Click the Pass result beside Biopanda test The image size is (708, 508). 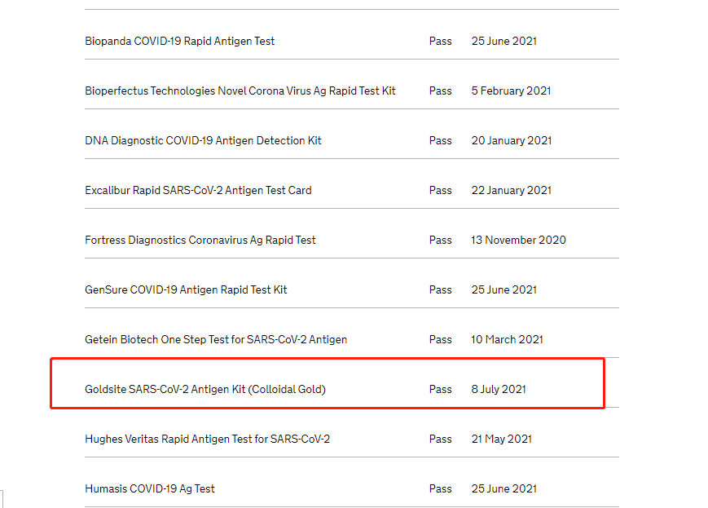click(440, 41)
